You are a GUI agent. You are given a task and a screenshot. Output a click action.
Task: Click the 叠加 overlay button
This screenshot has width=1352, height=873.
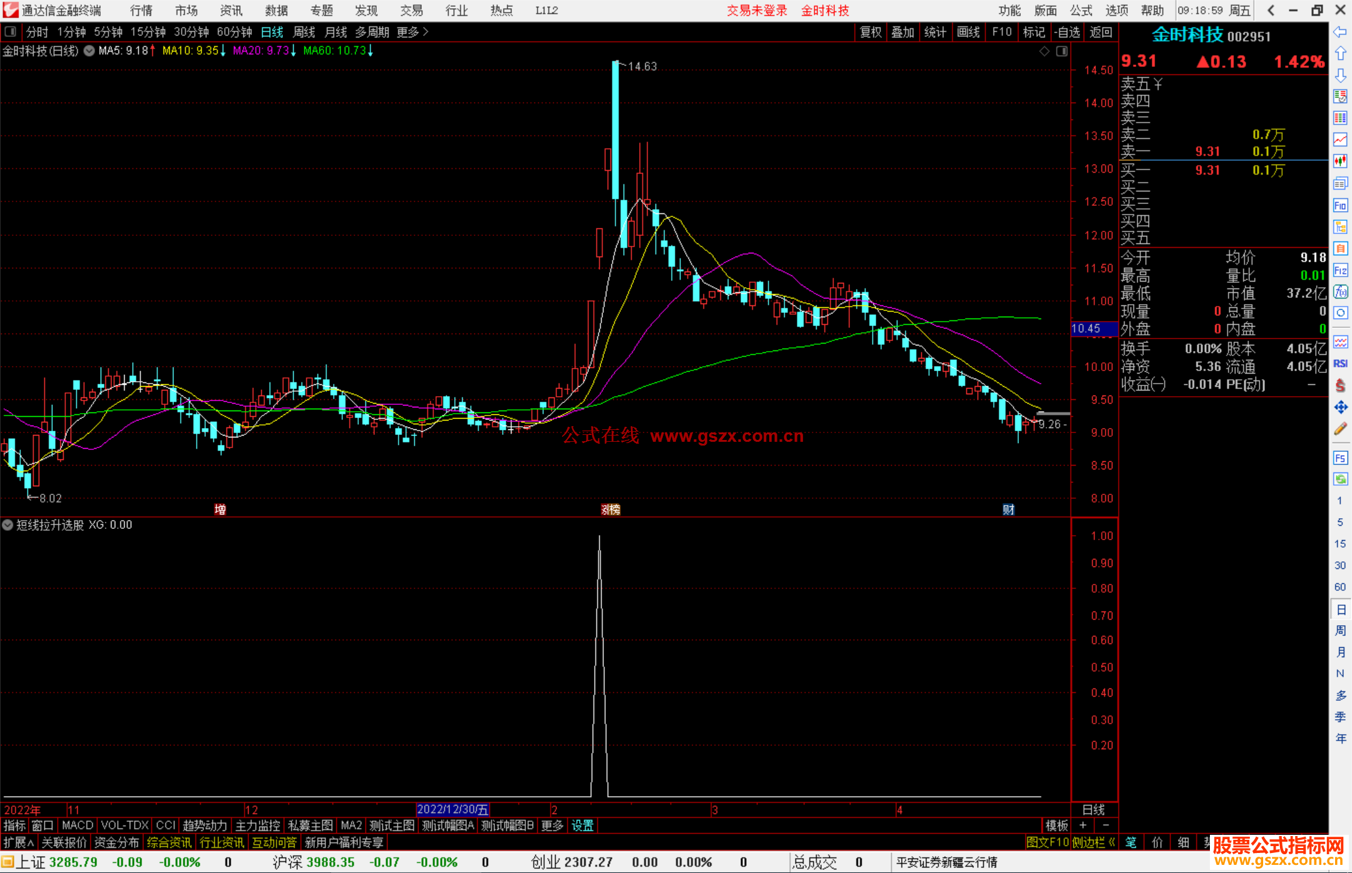(x=903, y=32)
